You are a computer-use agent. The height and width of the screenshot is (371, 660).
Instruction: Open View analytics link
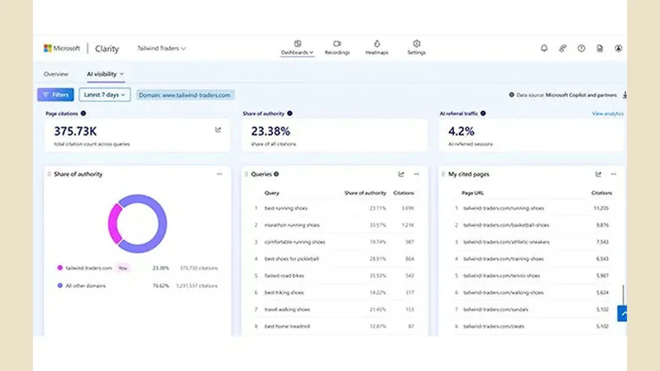607,113
